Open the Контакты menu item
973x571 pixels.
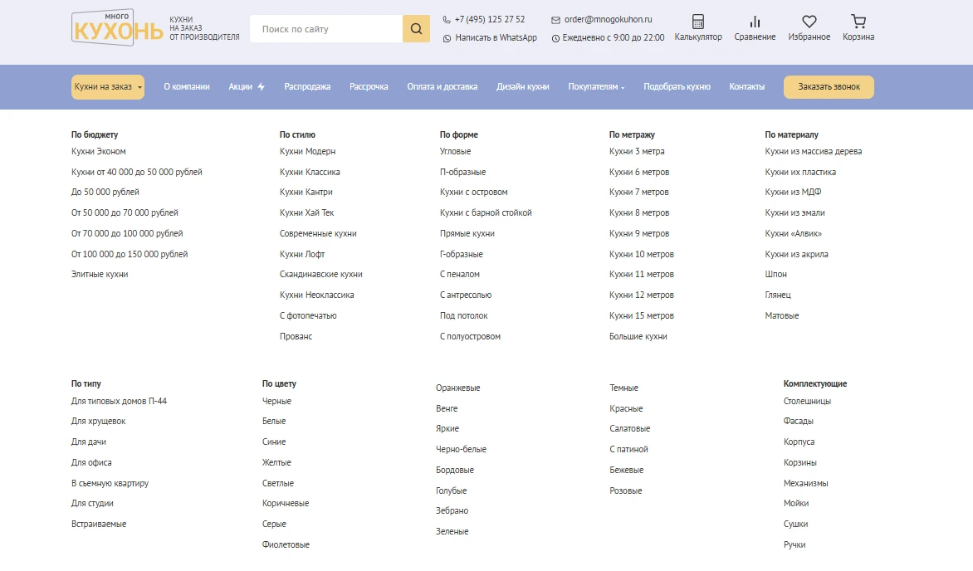[x=746, y=87]
